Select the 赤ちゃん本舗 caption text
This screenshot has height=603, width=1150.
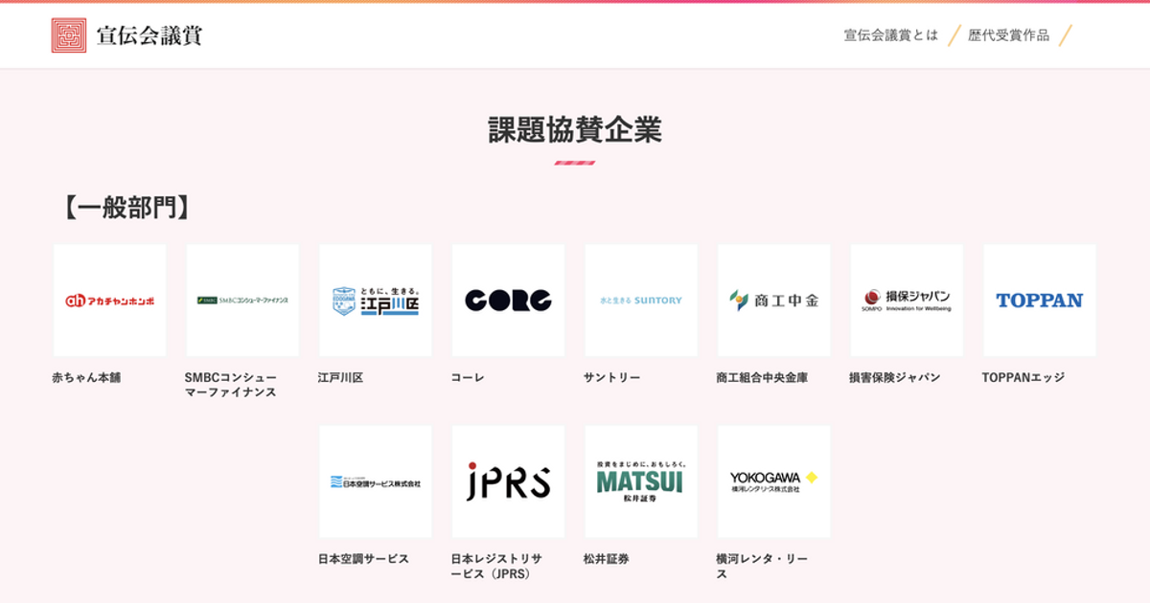click(x=86, y=378)
